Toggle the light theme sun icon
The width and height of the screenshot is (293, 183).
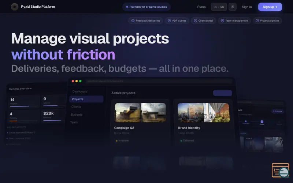[x=233, y=7]
